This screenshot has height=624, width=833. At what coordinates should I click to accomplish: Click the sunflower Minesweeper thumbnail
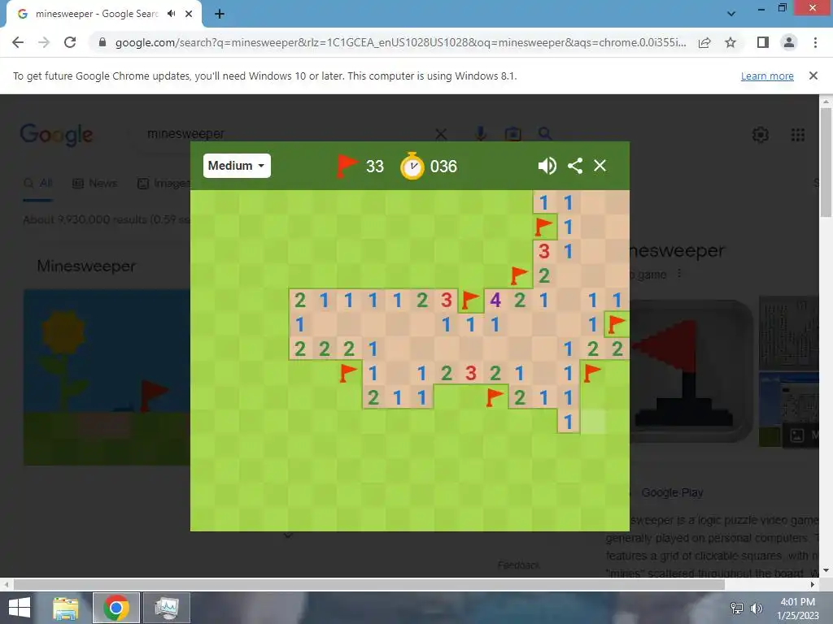point(107,377)
